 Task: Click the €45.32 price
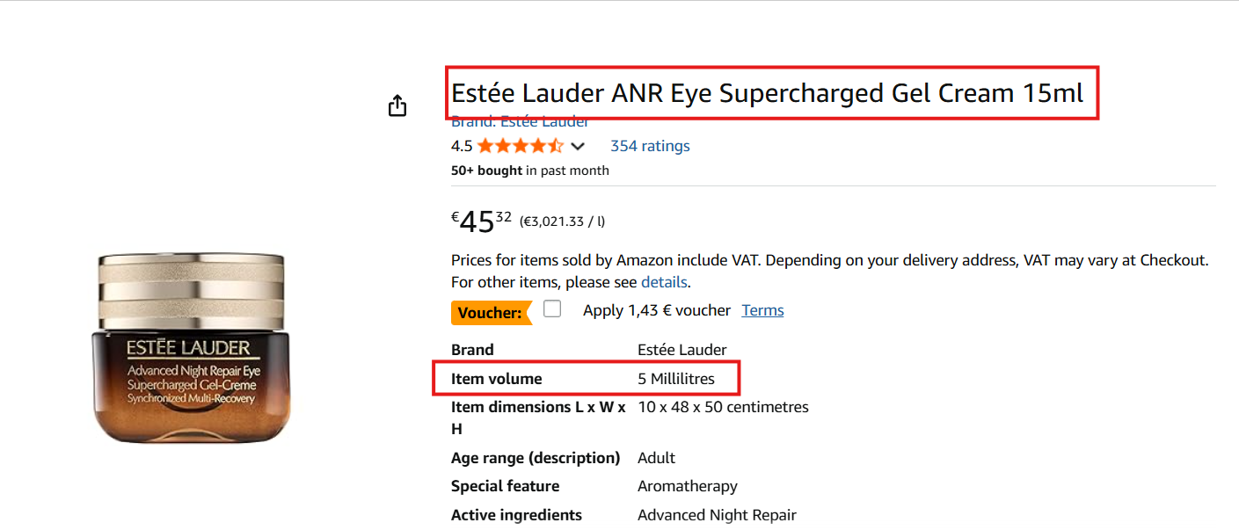click(x=481, y=221)
